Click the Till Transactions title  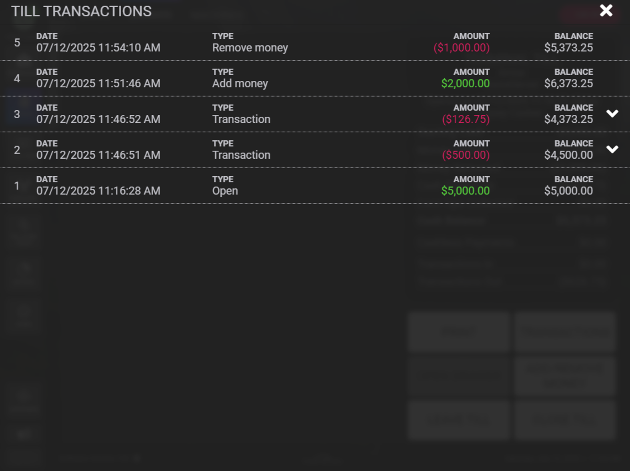coord(81,11)
